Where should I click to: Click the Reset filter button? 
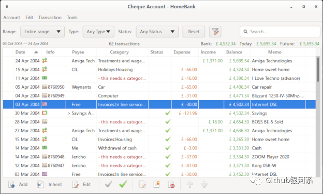pos(194,32)
